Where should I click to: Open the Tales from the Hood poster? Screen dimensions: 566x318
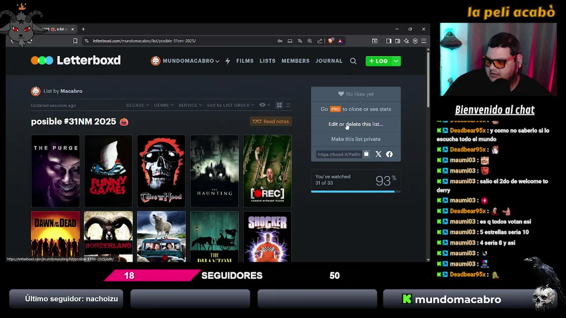coord(161,171)
